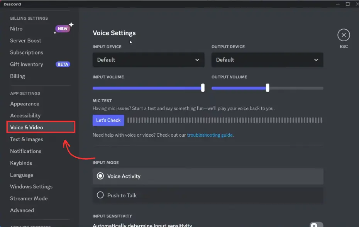Open Keybinds settings
The height and width of the screenshot is (227, 359).
click(x=21, y=163)
